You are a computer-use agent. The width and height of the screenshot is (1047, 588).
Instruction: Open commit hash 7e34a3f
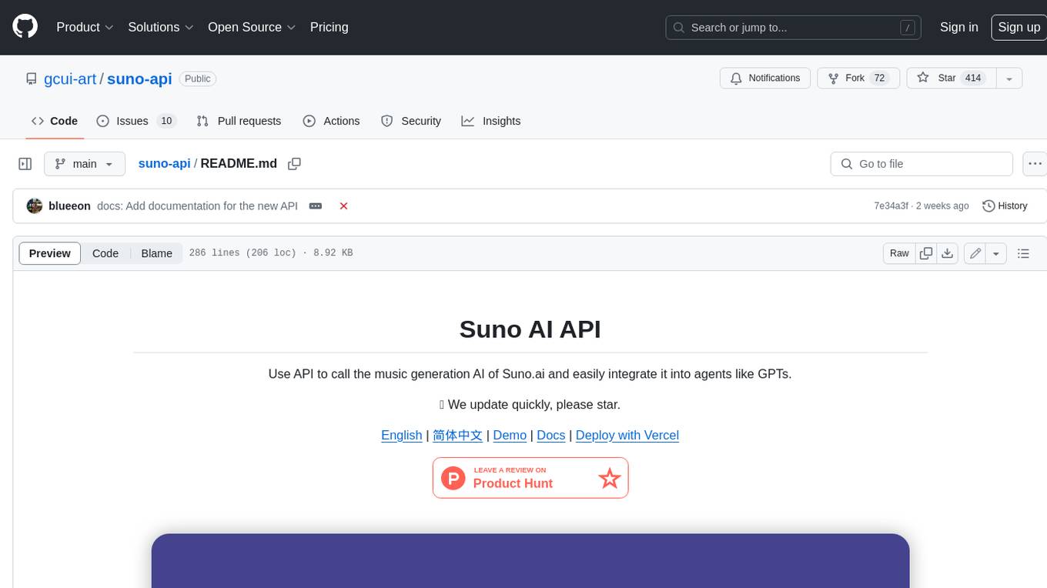[x=891, y=206]
